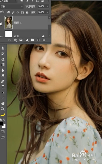Reset to default foreground/background colors
Viewport: 102px width, 164px height.
pos(1,120)
